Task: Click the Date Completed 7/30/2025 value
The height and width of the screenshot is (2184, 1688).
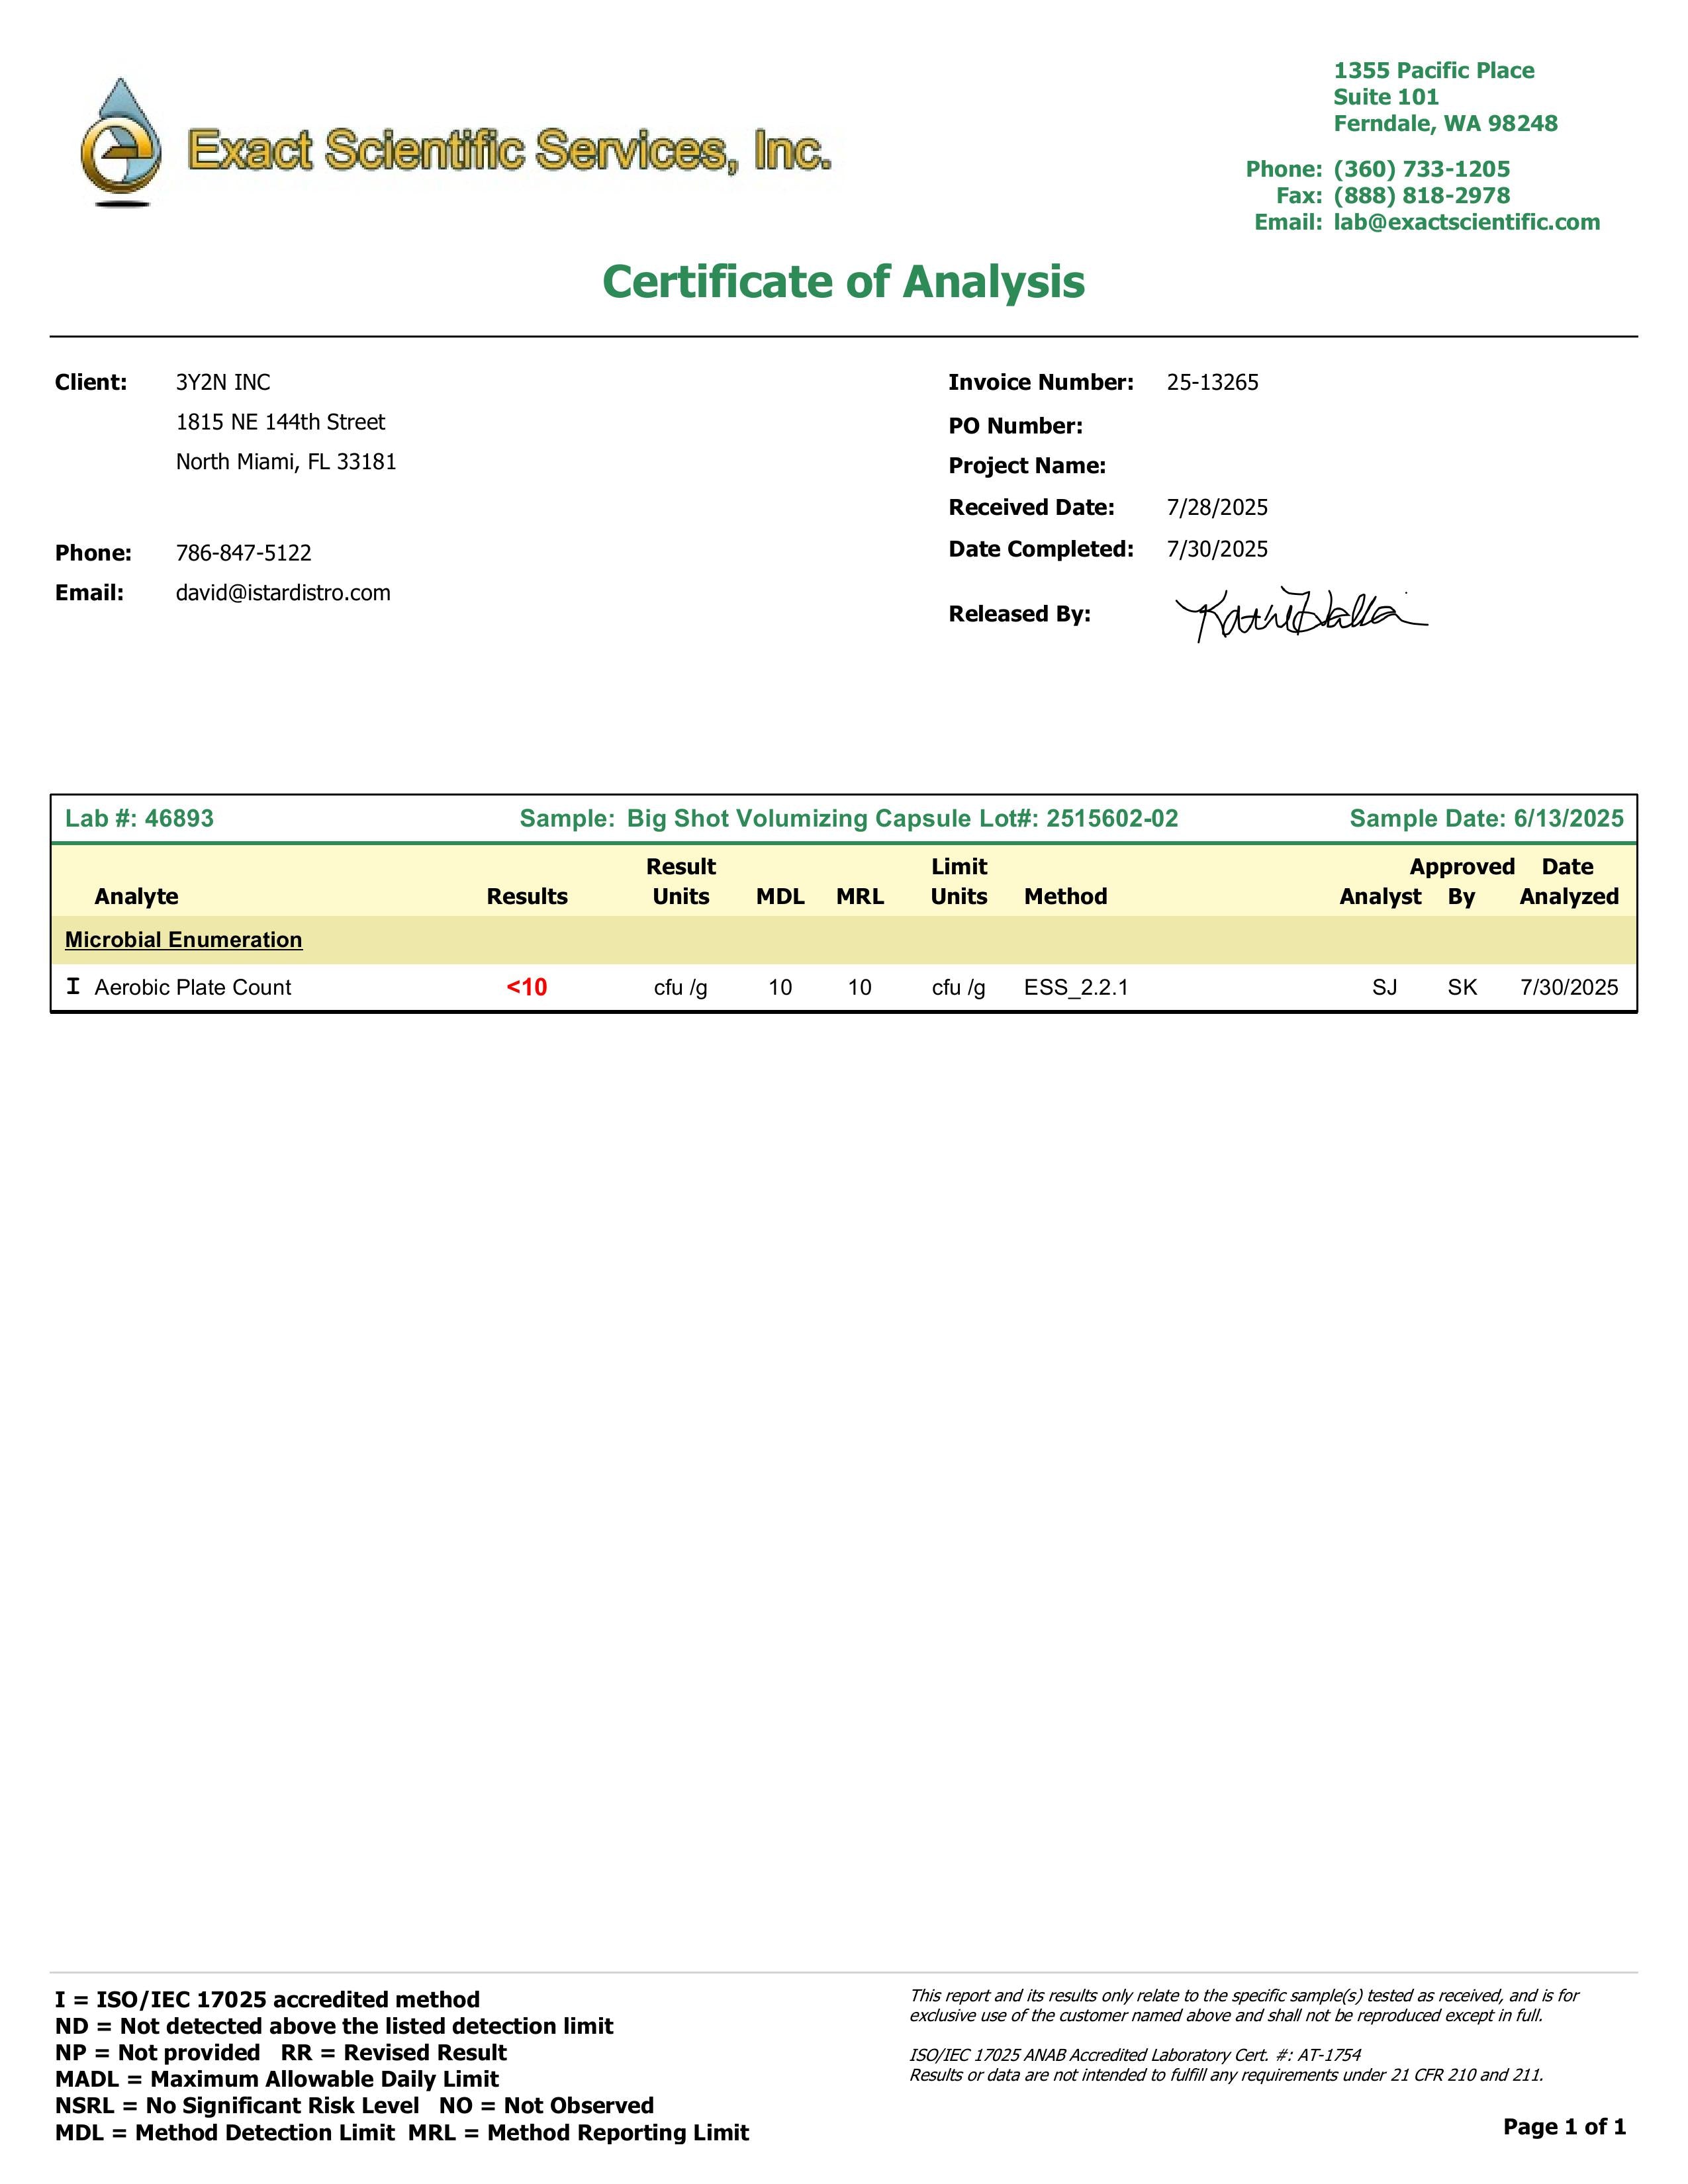Action: pyautogui.click(x=1217, y=549)
